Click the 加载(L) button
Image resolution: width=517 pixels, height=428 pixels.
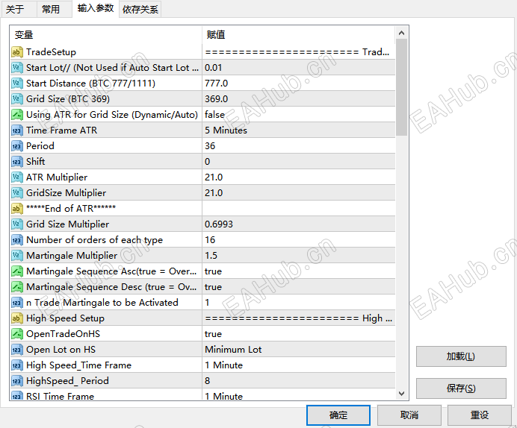click(x=461, y=356)
